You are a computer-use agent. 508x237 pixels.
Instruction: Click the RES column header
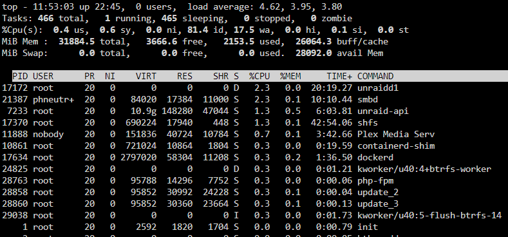185,77
